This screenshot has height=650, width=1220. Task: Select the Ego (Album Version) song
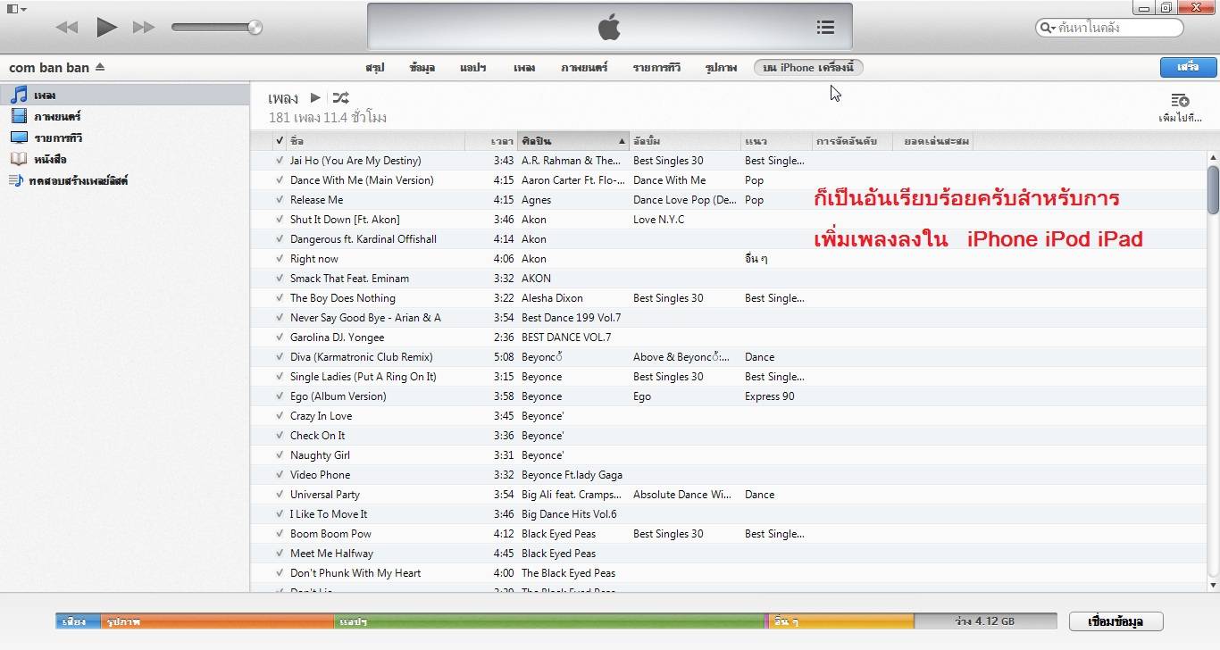728,396
